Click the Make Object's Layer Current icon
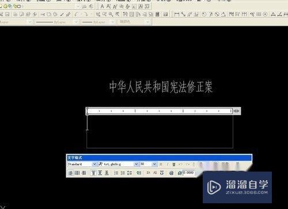This screenshot has width=288, height=209. click(84, 6)
